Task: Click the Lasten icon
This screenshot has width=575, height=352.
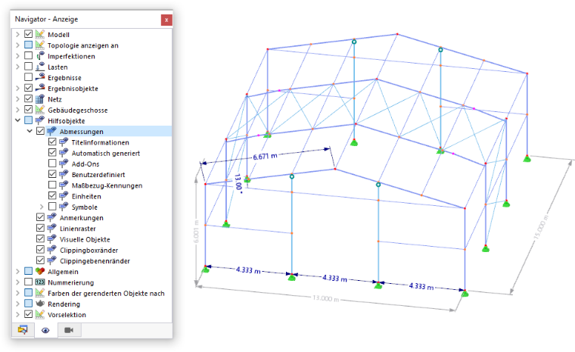Action: tap(40, 67)
